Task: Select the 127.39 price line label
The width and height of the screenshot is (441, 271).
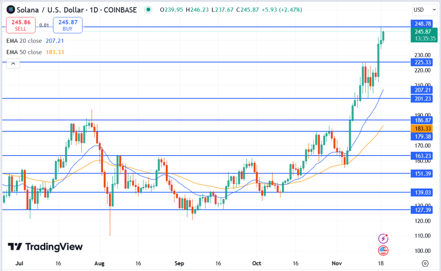Action: (422, 210)
